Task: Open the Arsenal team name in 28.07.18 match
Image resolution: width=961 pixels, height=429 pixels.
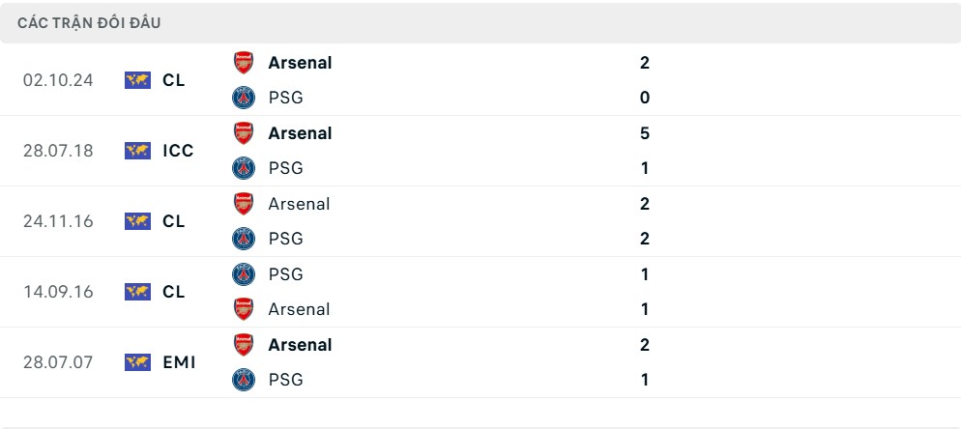Action: point(300,133)
